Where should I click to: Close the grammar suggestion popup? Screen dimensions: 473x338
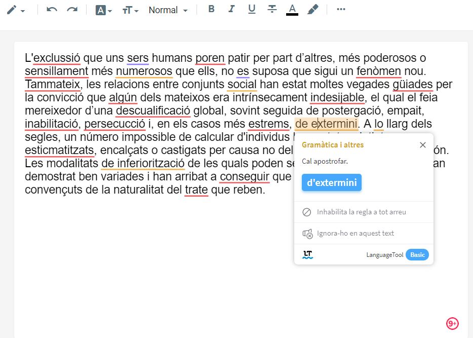(423, 145)
